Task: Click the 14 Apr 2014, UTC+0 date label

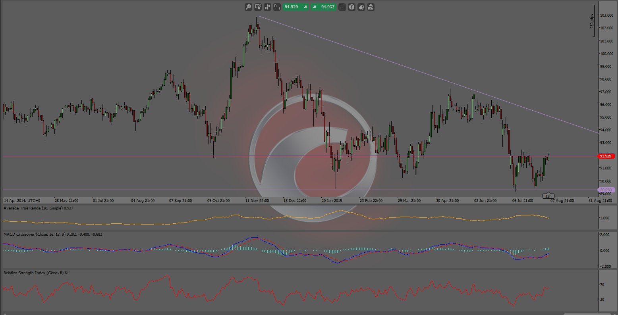Action: click(x=22, y=201)
